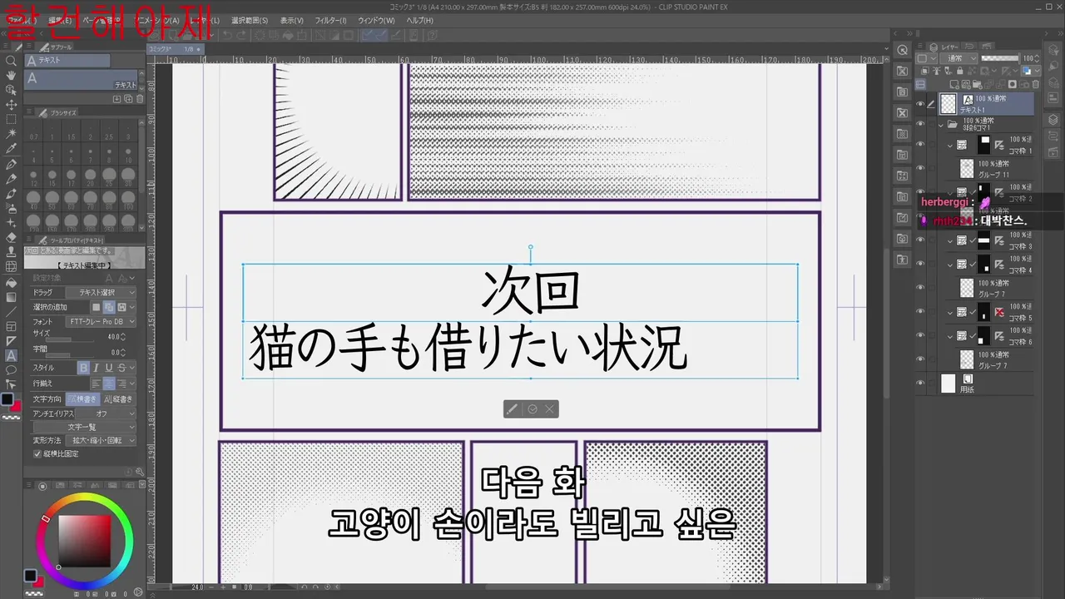Screen dimensions: 1065x599
Task: Select the グループ 11 layer thumbnail
Action: tap(966, 169)
